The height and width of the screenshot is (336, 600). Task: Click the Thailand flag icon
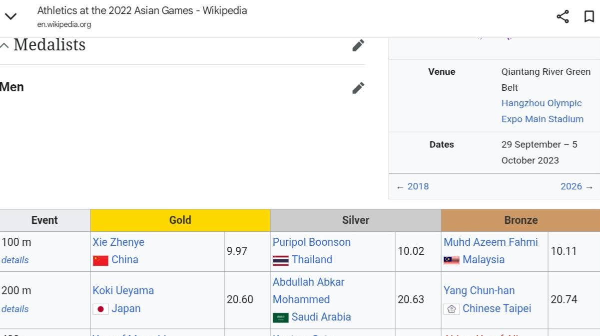281,260
